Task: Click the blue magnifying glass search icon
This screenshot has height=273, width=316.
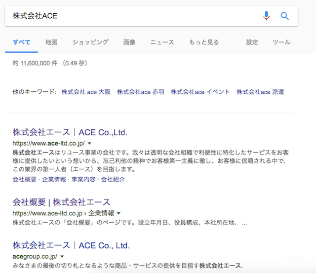Action: coord(284,16)
